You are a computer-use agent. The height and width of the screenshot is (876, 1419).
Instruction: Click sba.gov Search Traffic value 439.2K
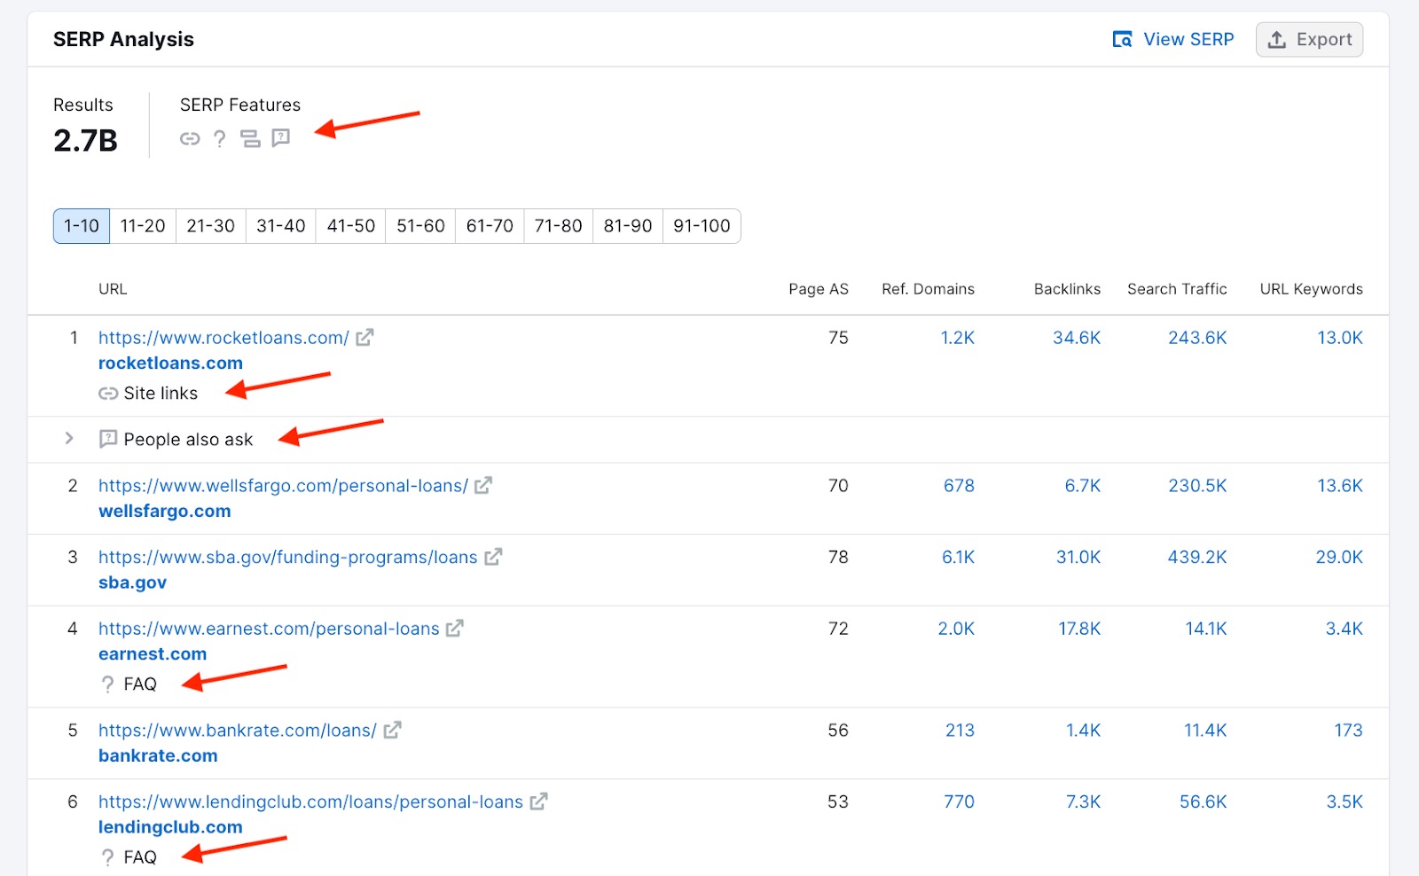1197,557
